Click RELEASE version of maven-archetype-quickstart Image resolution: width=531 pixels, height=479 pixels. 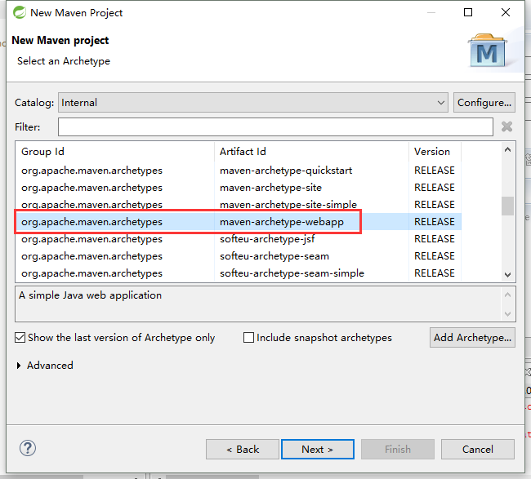[434, 171]
